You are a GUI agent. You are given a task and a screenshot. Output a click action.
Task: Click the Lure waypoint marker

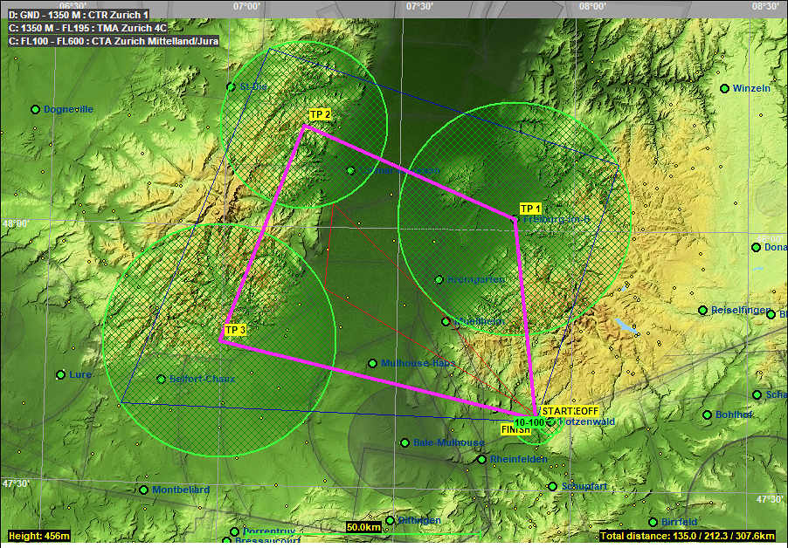point(60,375)
